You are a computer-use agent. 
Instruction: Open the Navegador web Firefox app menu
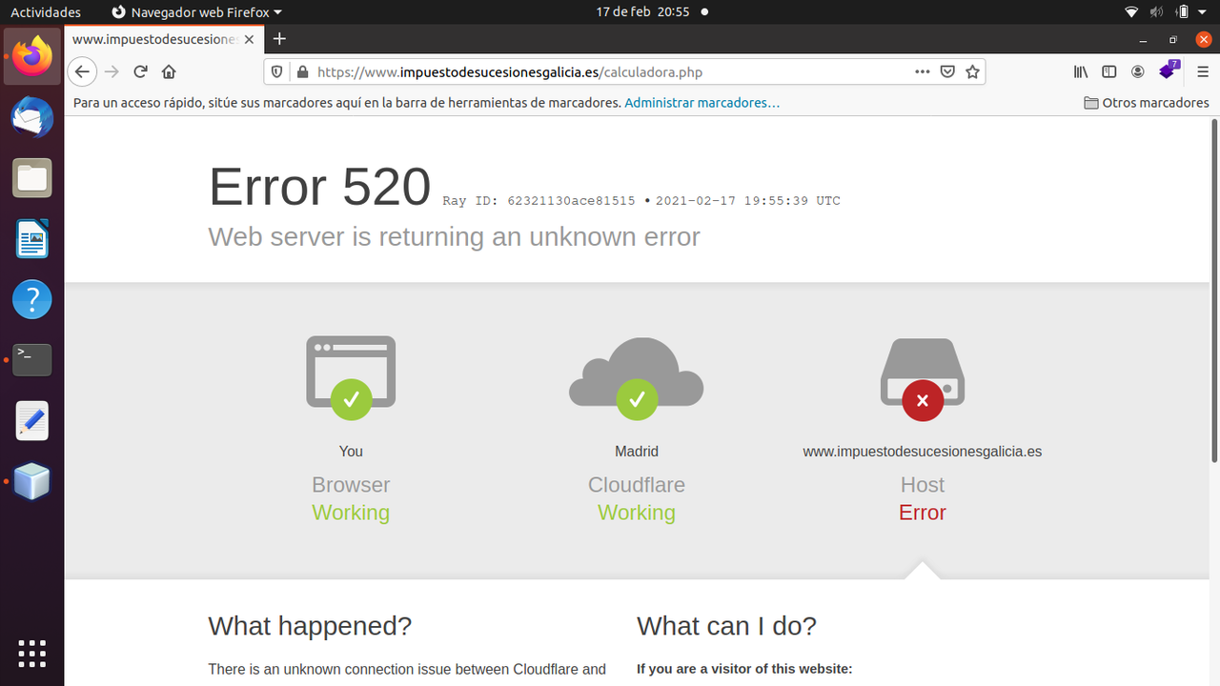[197, 12]
